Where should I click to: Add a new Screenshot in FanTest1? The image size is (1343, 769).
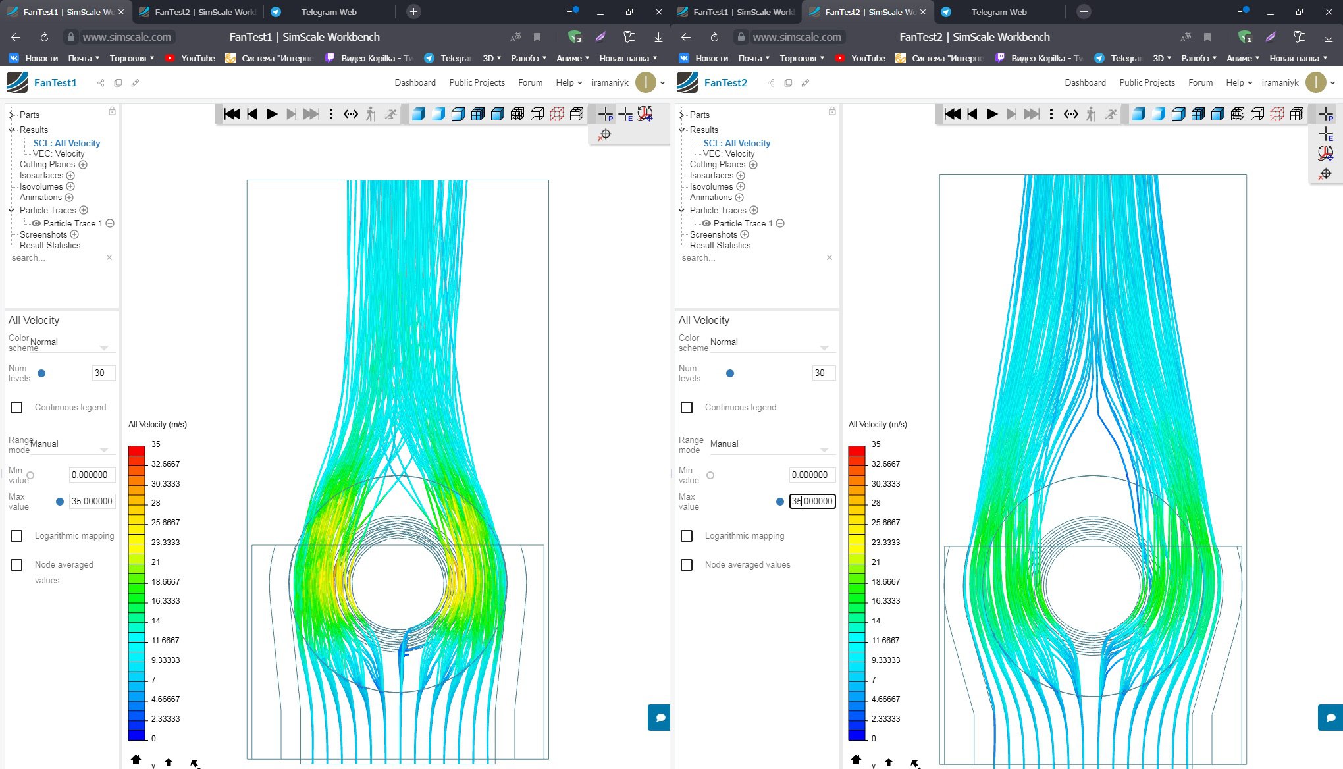(x=74, y=234)
